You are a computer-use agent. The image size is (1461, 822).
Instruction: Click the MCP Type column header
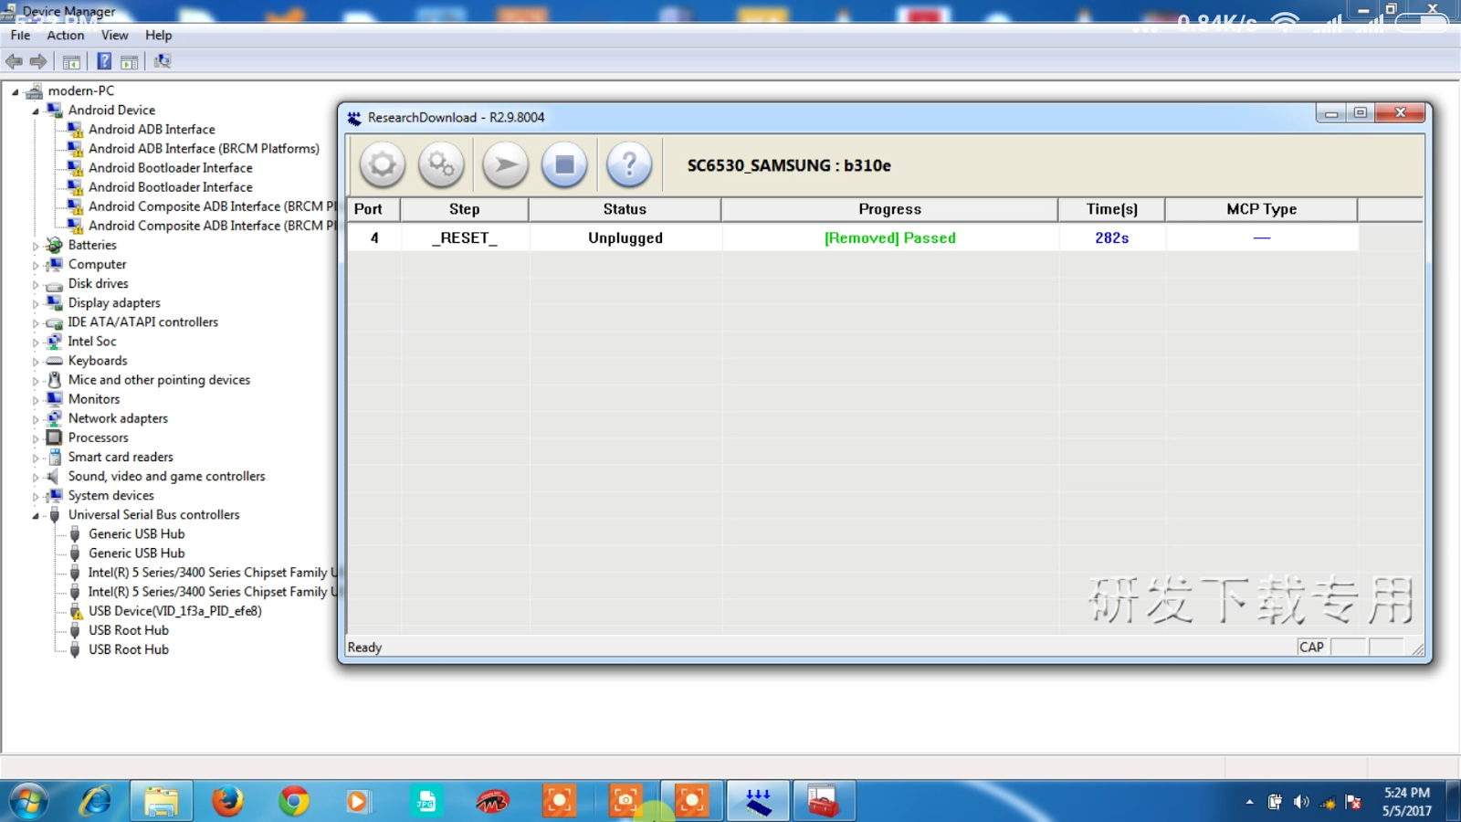point(1261,209)
